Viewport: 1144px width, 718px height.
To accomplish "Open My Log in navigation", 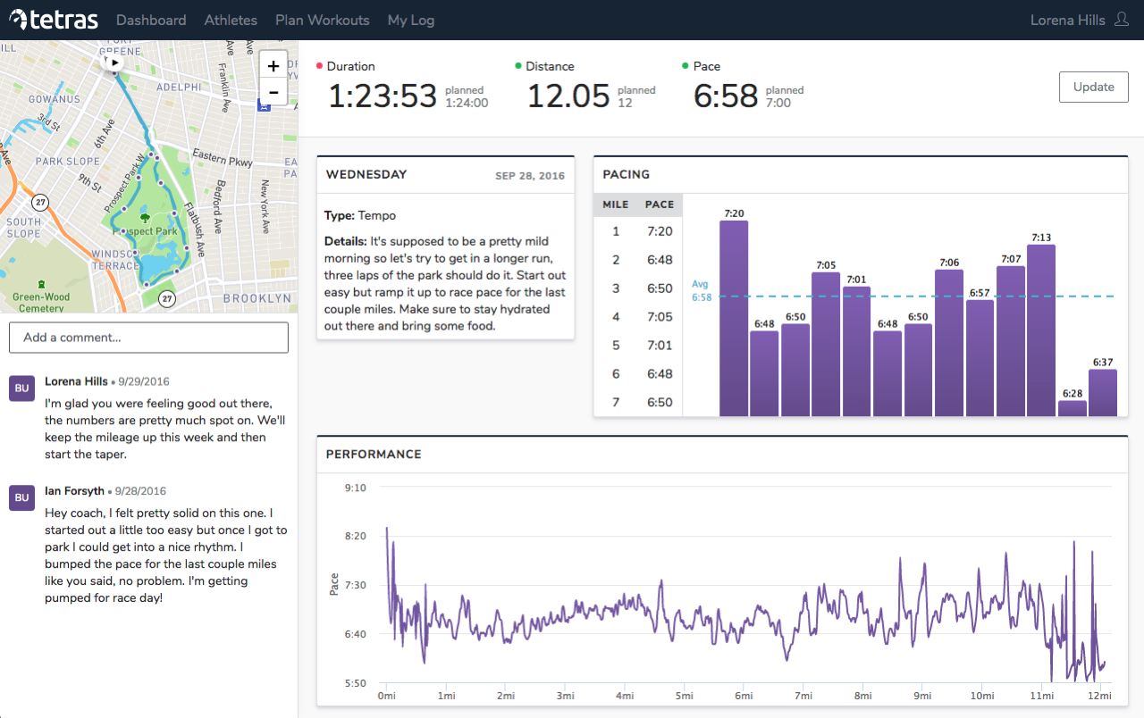I will click(x=410, y=20).
